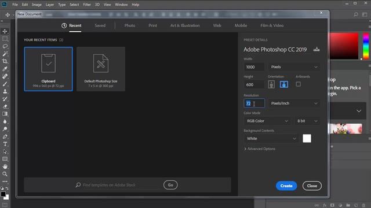
Task: Switch to the Saved tab
Action: click(100, 25)
